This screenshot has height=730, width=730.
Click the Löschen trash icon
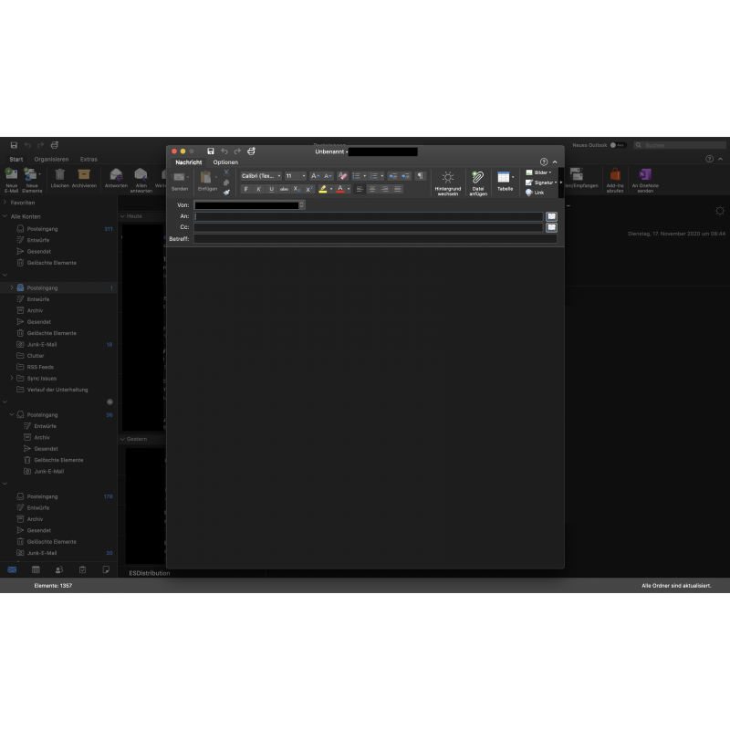click(59, 173)
